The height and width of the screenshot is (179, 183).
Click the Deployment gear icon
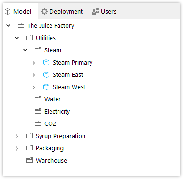pyautogui.click(x=44, y=11)
